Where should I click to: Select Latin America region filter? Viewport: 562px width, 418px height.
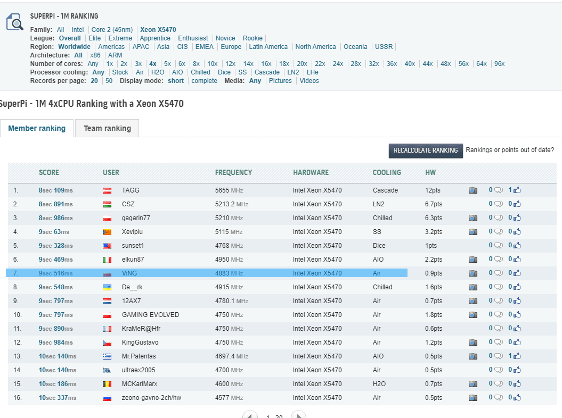click(268, 47)
